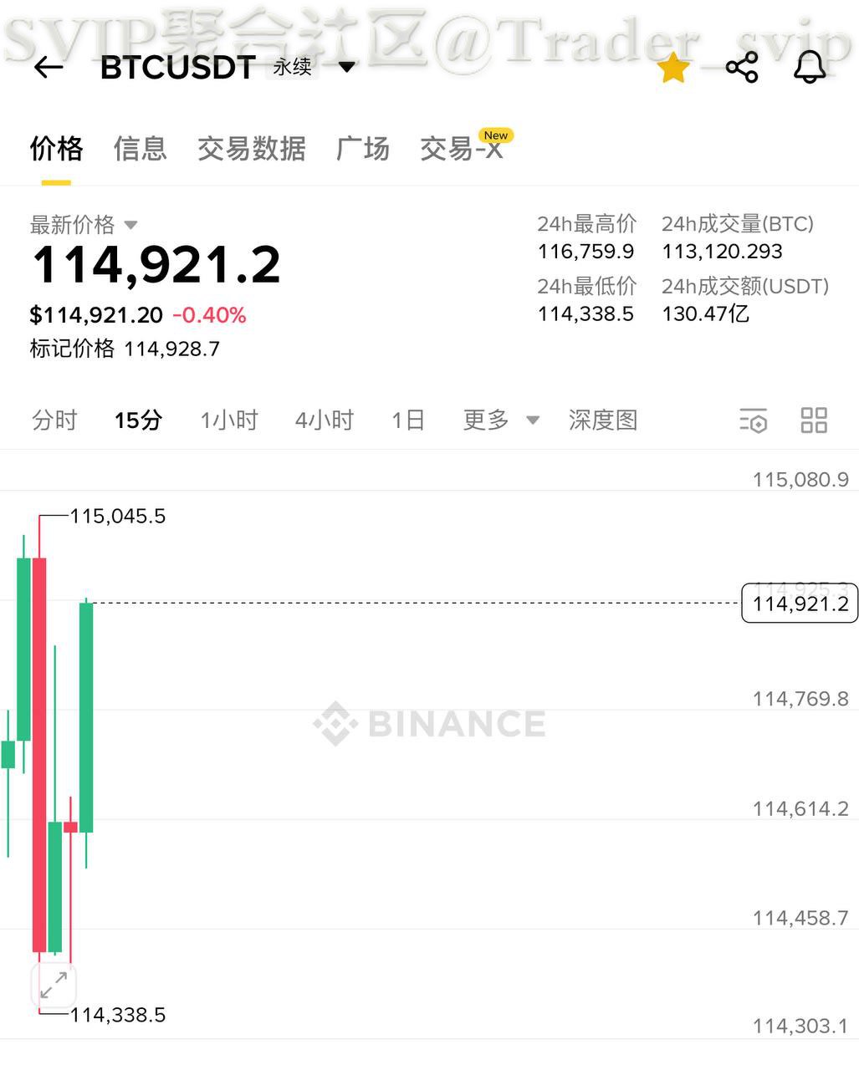The height and width of the screenshot is (1070, 859).
Task: Open chart indicator settings icon
Action: click(753, 420)
